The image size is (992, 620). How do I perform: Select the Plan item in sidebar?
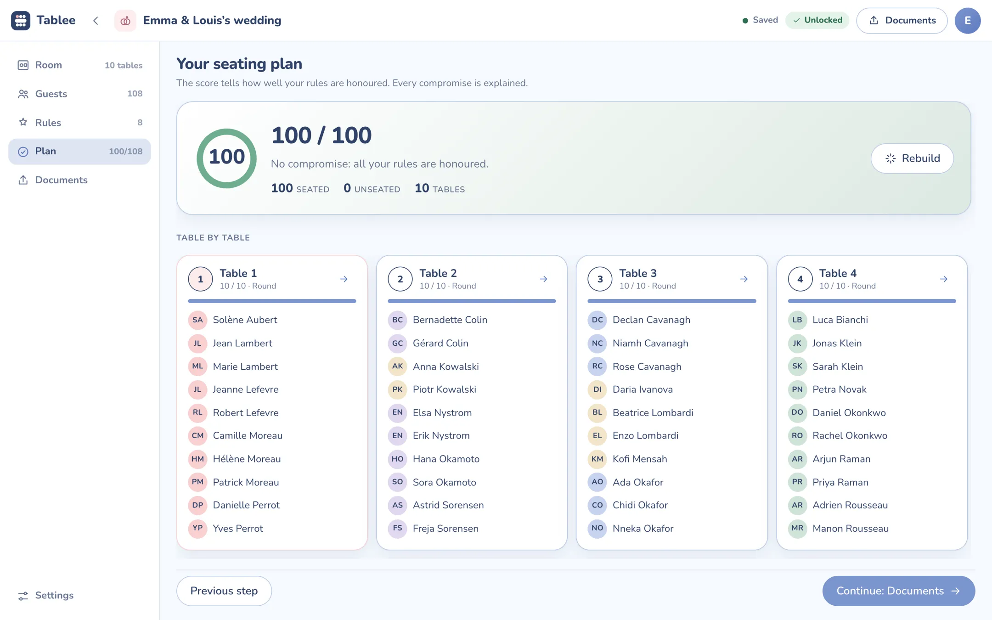[x=79, y=152]
